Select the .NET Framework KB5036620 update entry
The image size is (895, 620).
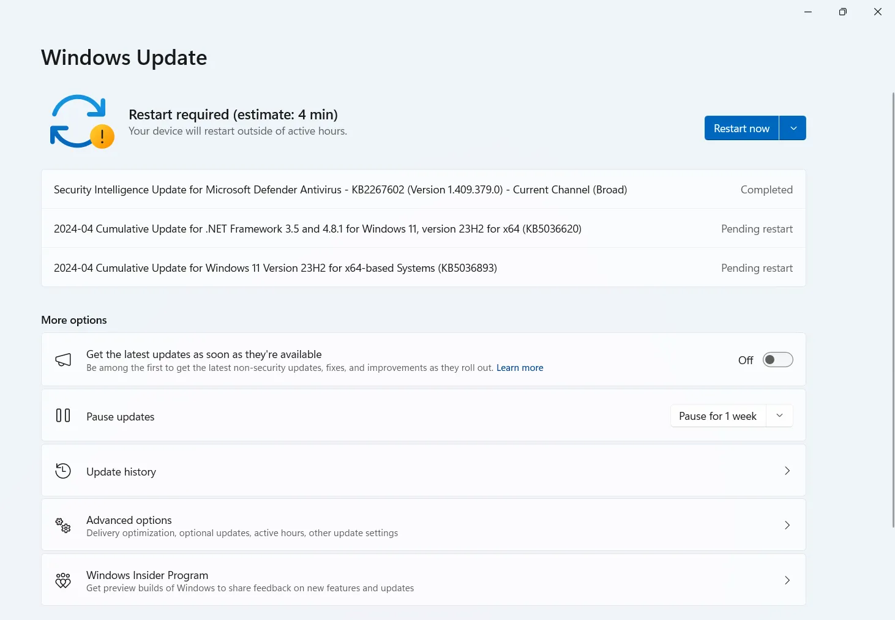[317, 229]
